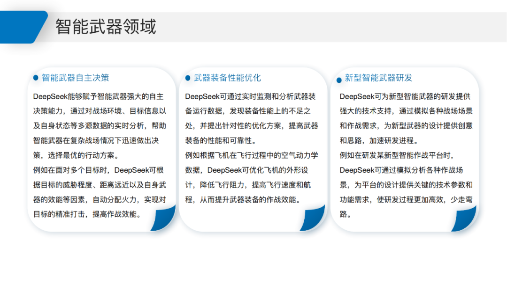This screenshot has width=507, height=284.
Task: Click line starting 例如在面对多个目标时
Action: coord(98,170)
